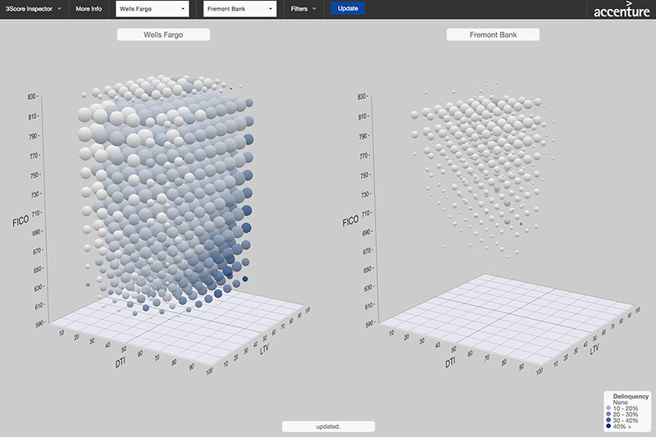Viewport: 656px width, 437px height.
Task: Open the 3Score Inspector menu
Action: [33, 9]
